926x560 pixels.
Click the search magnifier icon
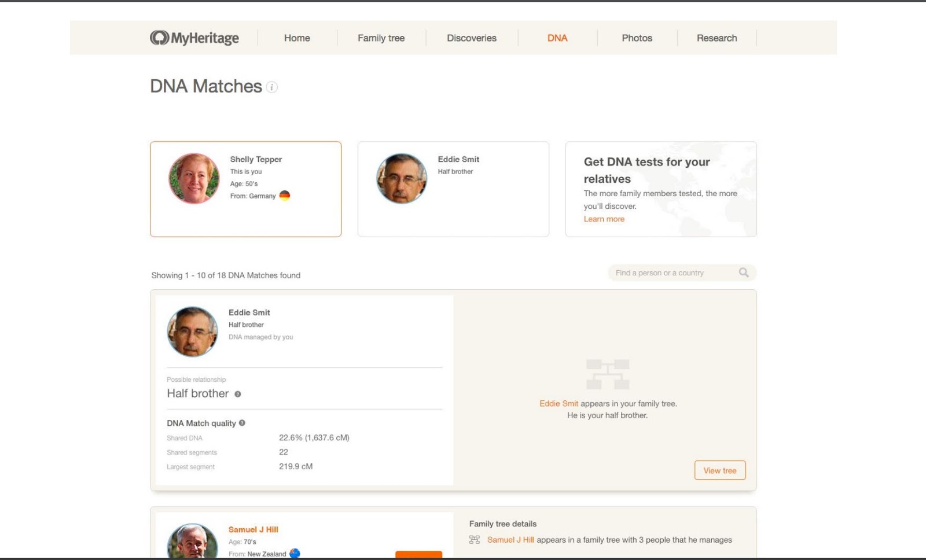[744, 272]
